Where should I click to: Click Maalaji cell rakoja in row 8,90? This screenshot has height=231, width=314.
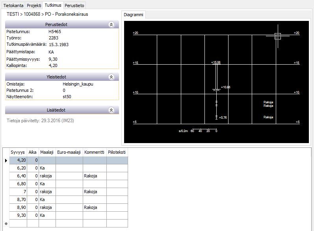(x=47, y=208)
